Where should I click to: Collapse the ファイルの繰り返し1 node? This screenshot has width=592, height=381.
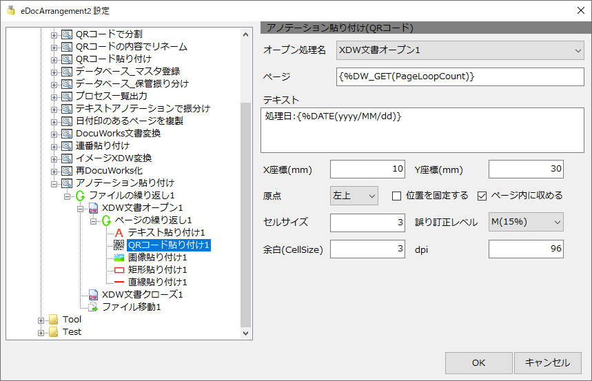point(68,196)
